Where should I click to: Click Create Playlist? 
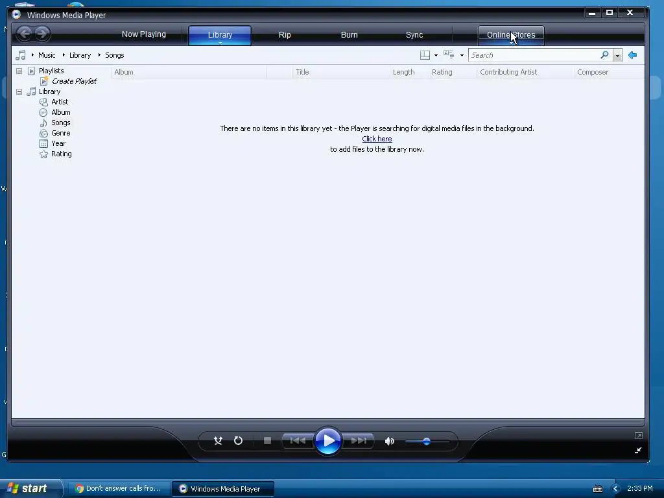tap(74, 81)
